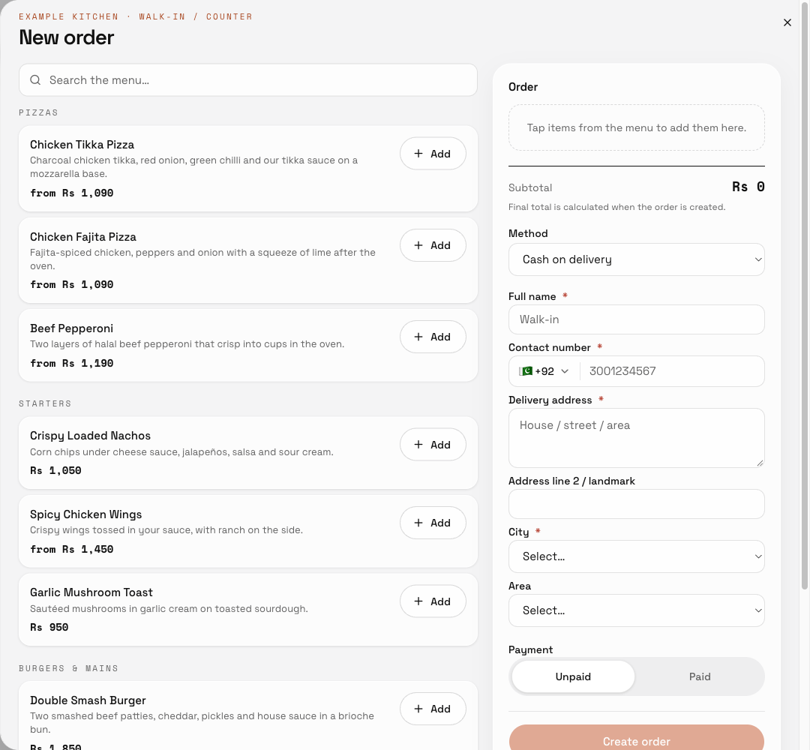Add Double Smash Burger to order
Image resolution: width=810 pixels, height=750 pixels.
(x=433, y=709)
